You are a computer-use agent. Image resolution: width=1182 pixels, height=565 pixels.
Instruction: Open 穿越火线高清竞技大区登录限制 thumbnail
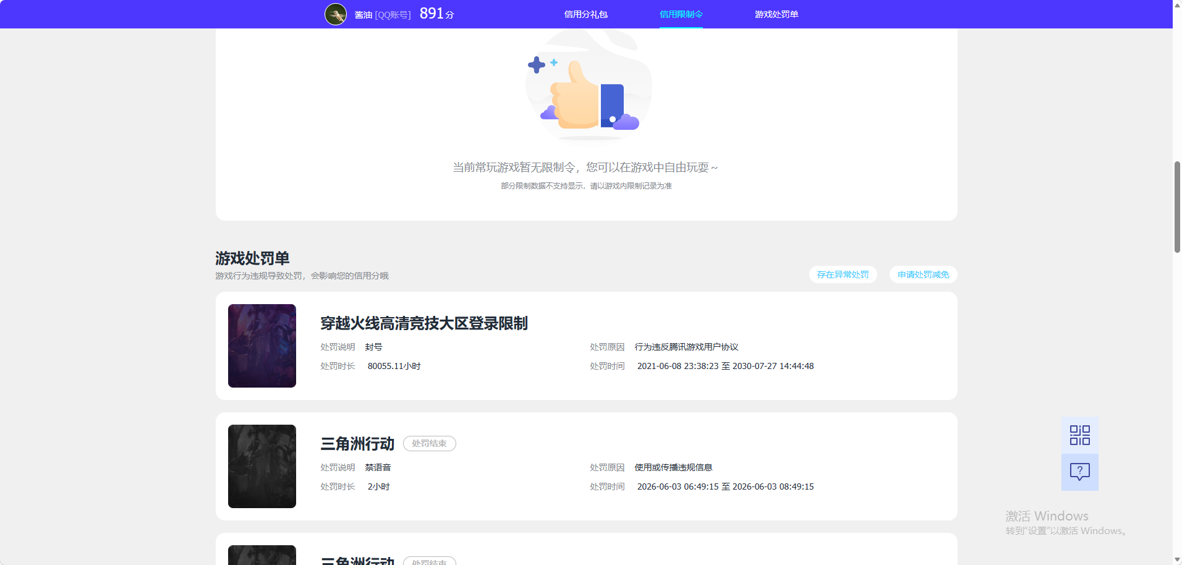point(262,346)
